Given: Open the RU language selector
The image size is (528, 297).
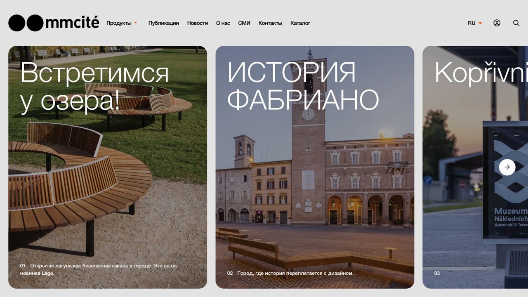Looking at the screenshot, I should coord(475,23).
